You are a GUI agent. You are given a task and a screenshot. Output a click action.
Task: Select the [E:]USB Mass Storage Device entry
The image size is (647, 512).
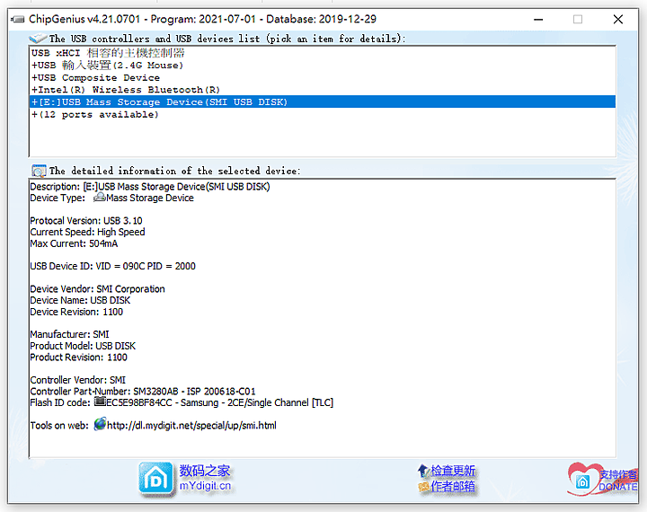(323, 102)
